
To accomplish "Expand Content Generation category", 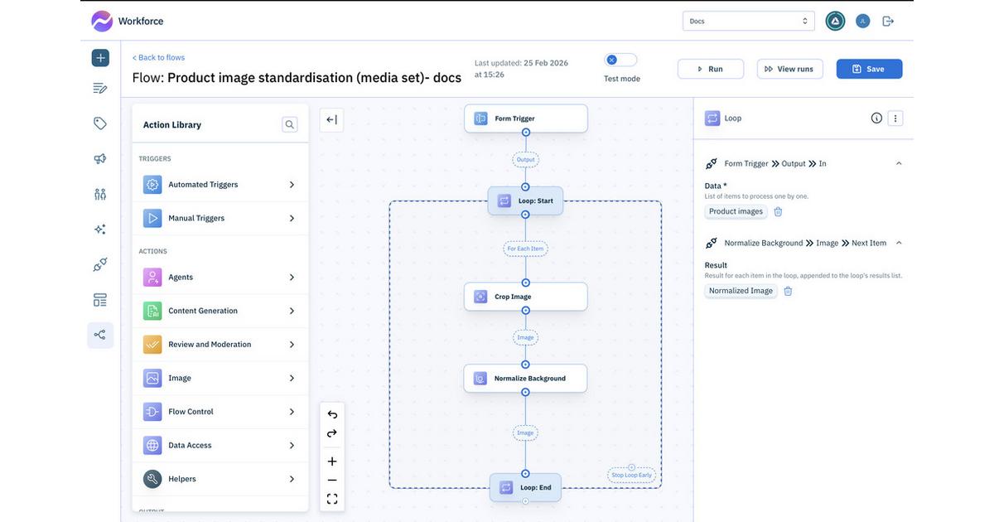I will pyautogui.click(x=220, y=311).
